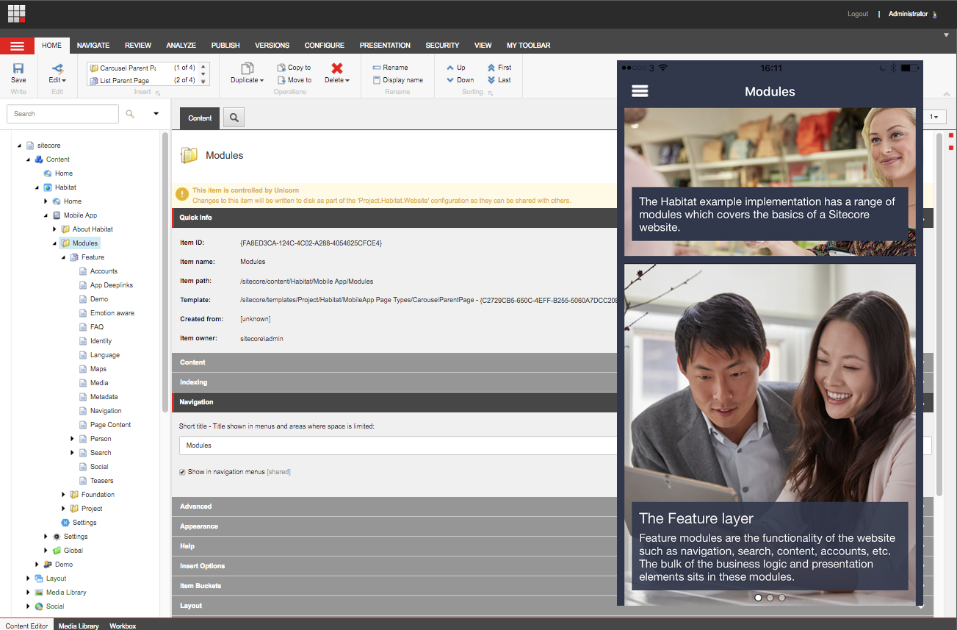Select third carousel page dot
957x630 pixels.
781,598
